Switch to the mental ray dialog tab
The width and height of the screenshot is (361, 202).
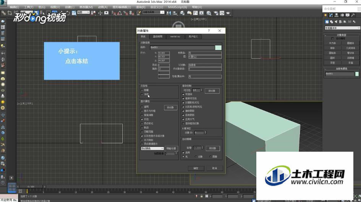pyautogui.click(x=175, y=37)
